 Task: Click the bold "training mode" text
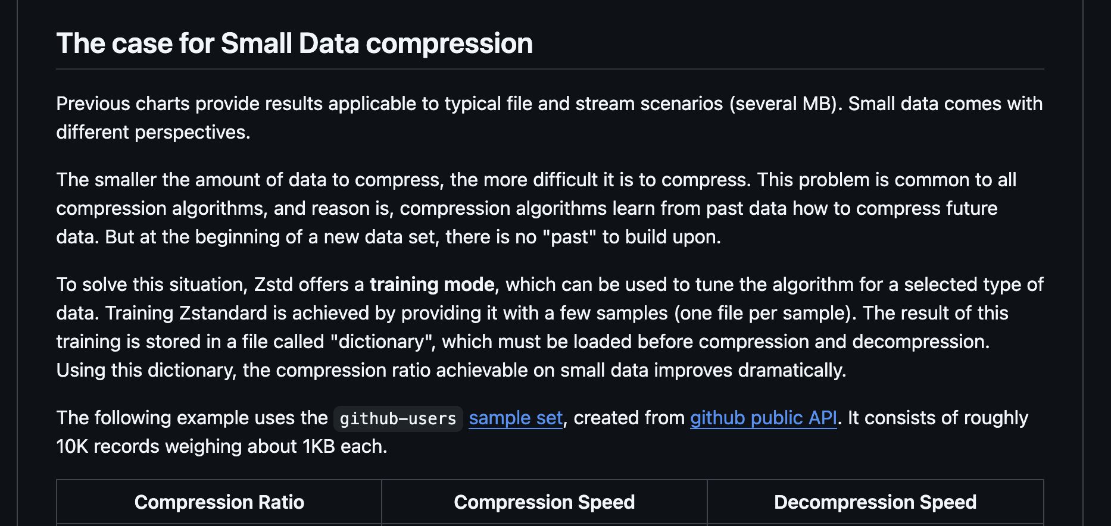(x=432, y=284)
